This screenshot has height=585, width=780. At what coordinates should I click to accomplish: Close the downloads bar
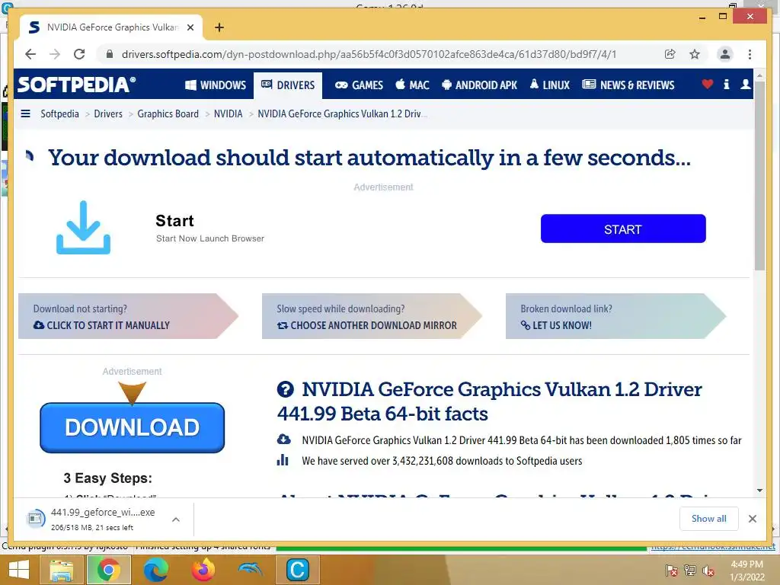click(x=752, y=519)
